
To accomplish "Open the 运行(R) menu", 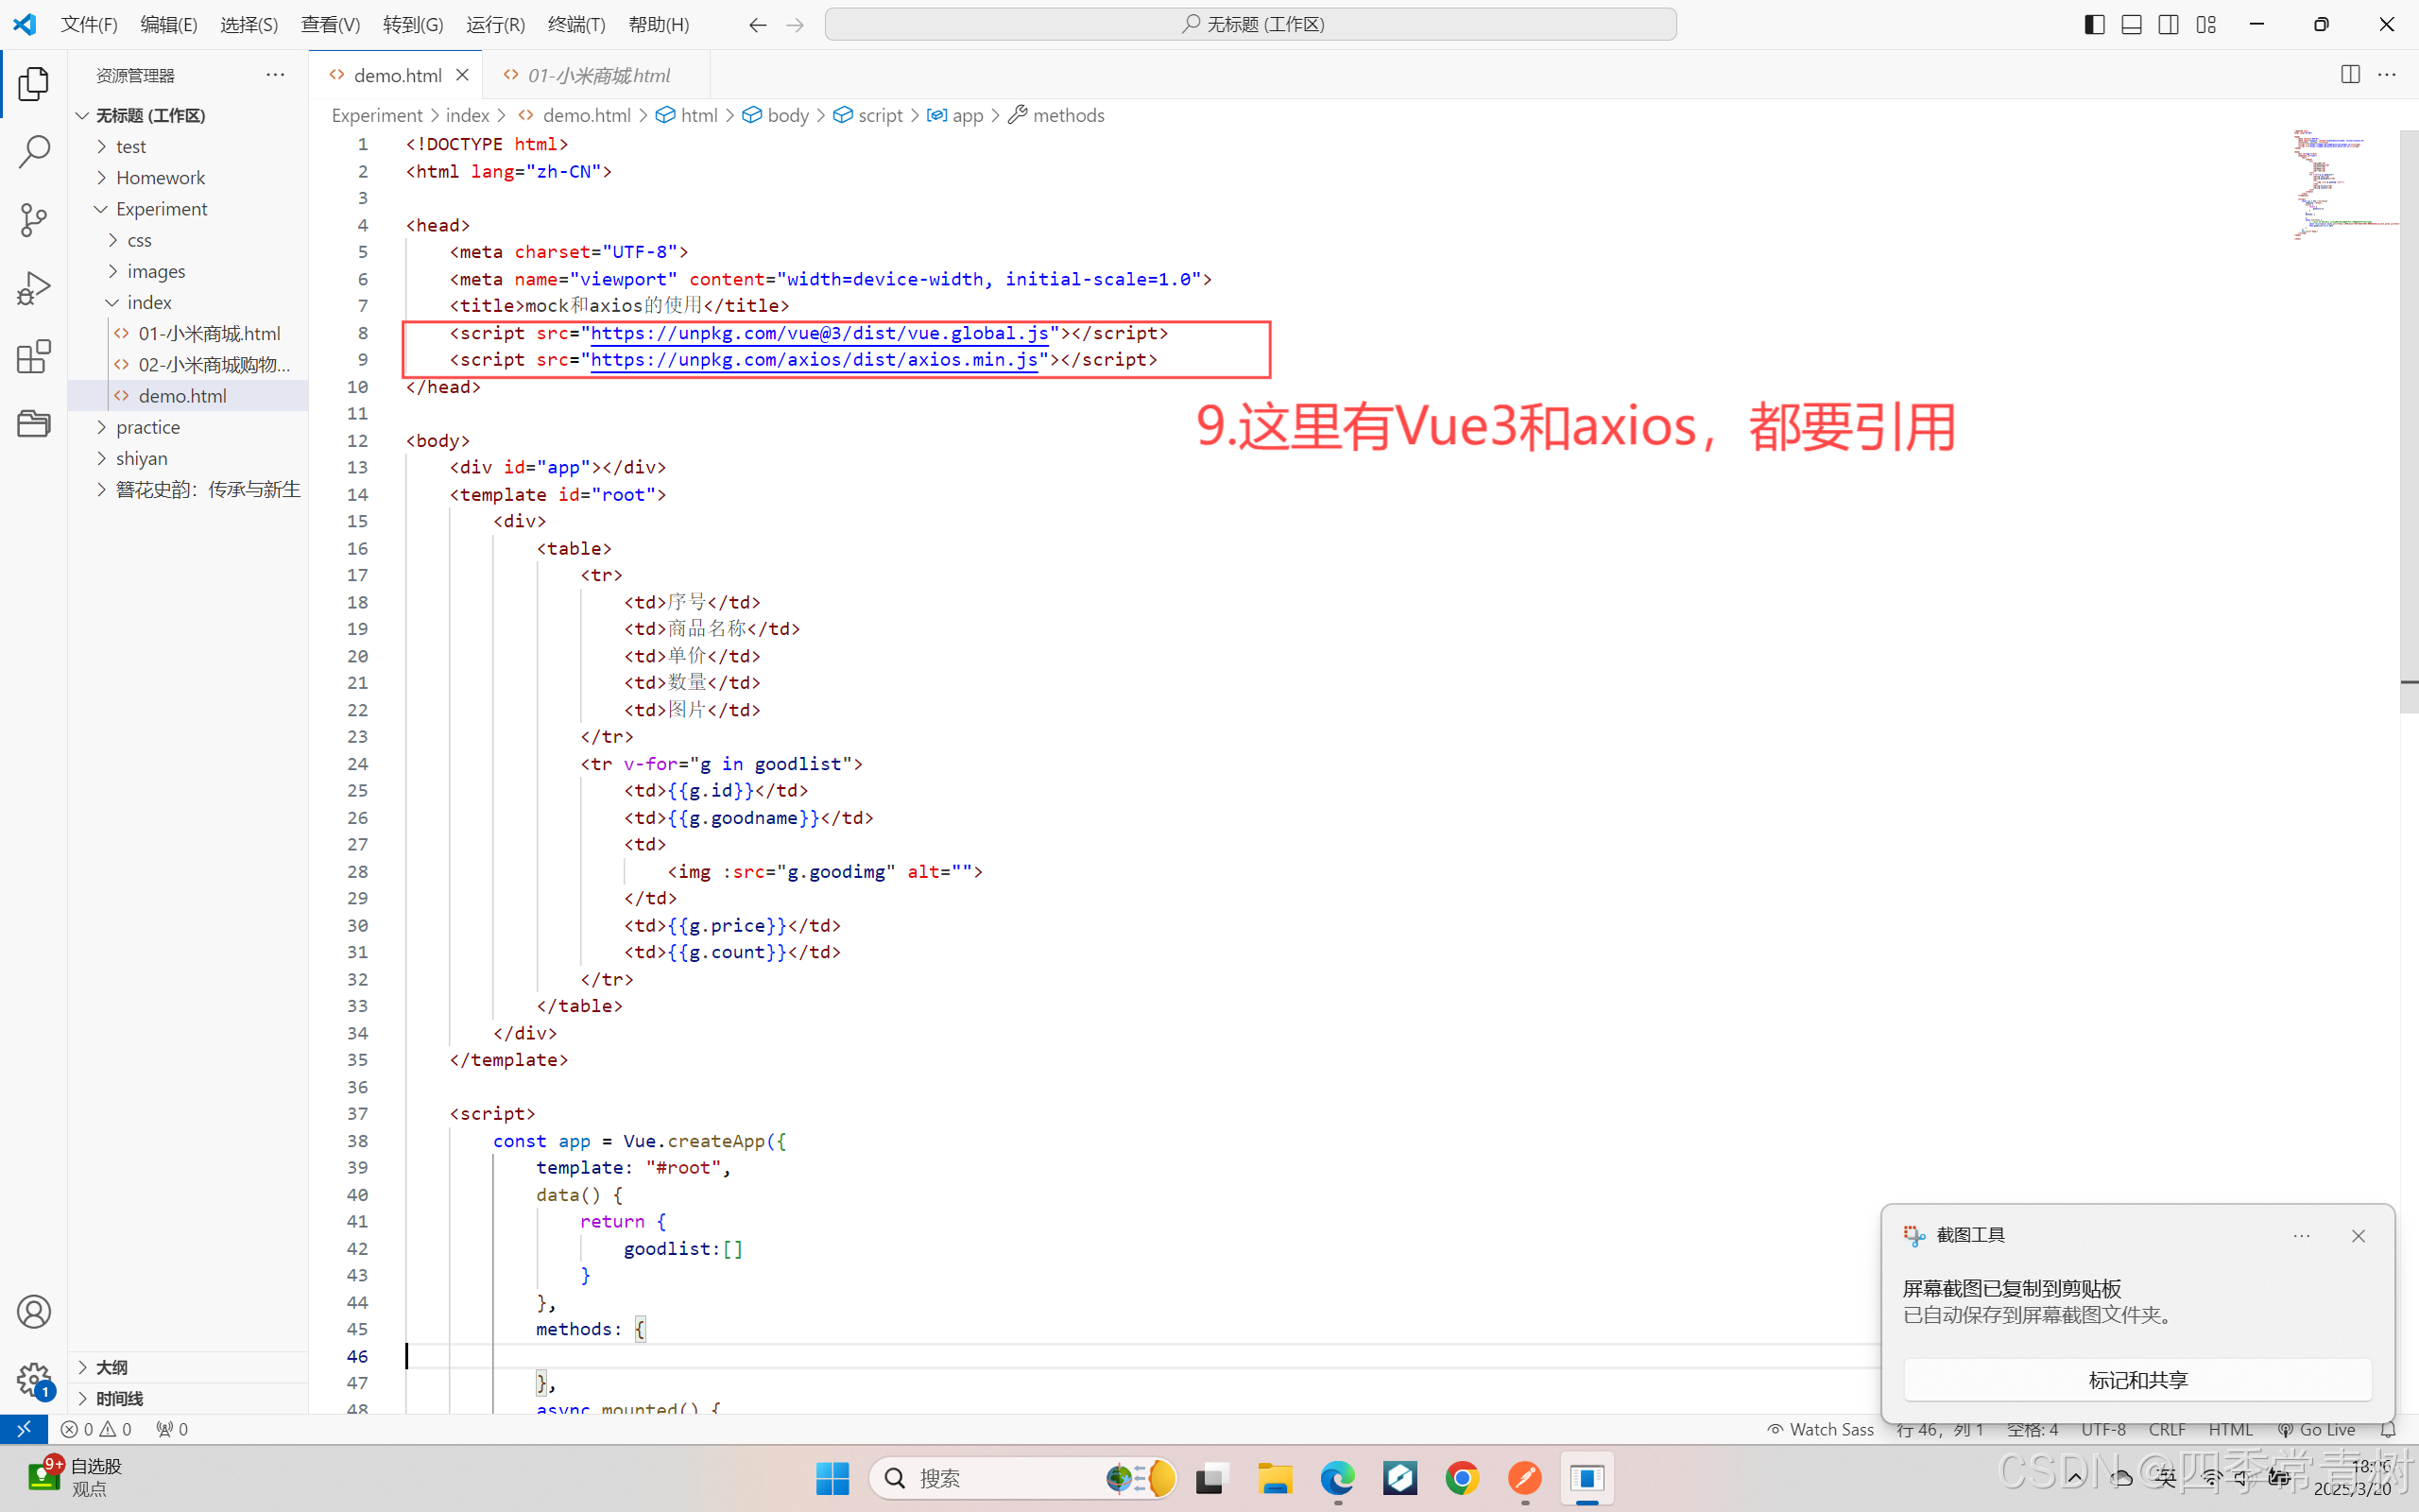I will point(495,24).
